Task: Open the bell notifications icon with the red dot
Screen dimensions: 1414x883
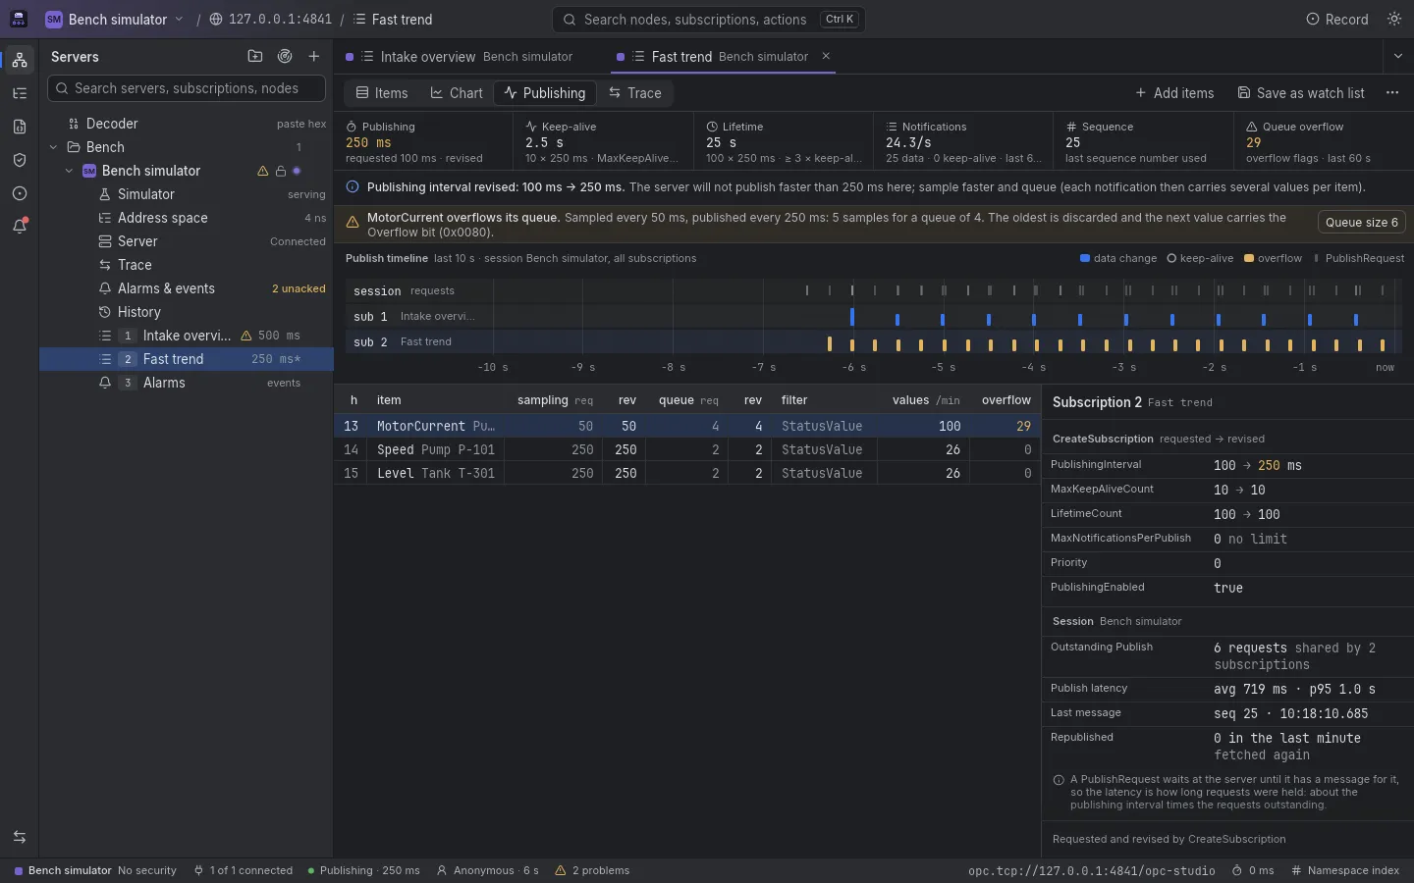Action: pos(20,227)
